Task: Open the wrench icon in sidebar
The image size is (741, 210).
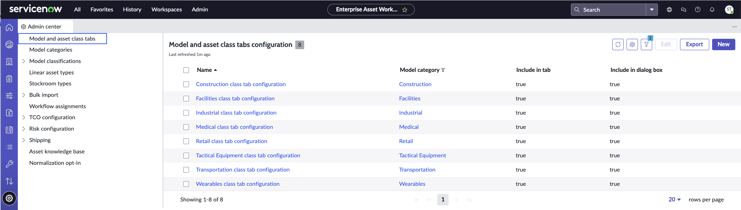Action: pos(9,164)
